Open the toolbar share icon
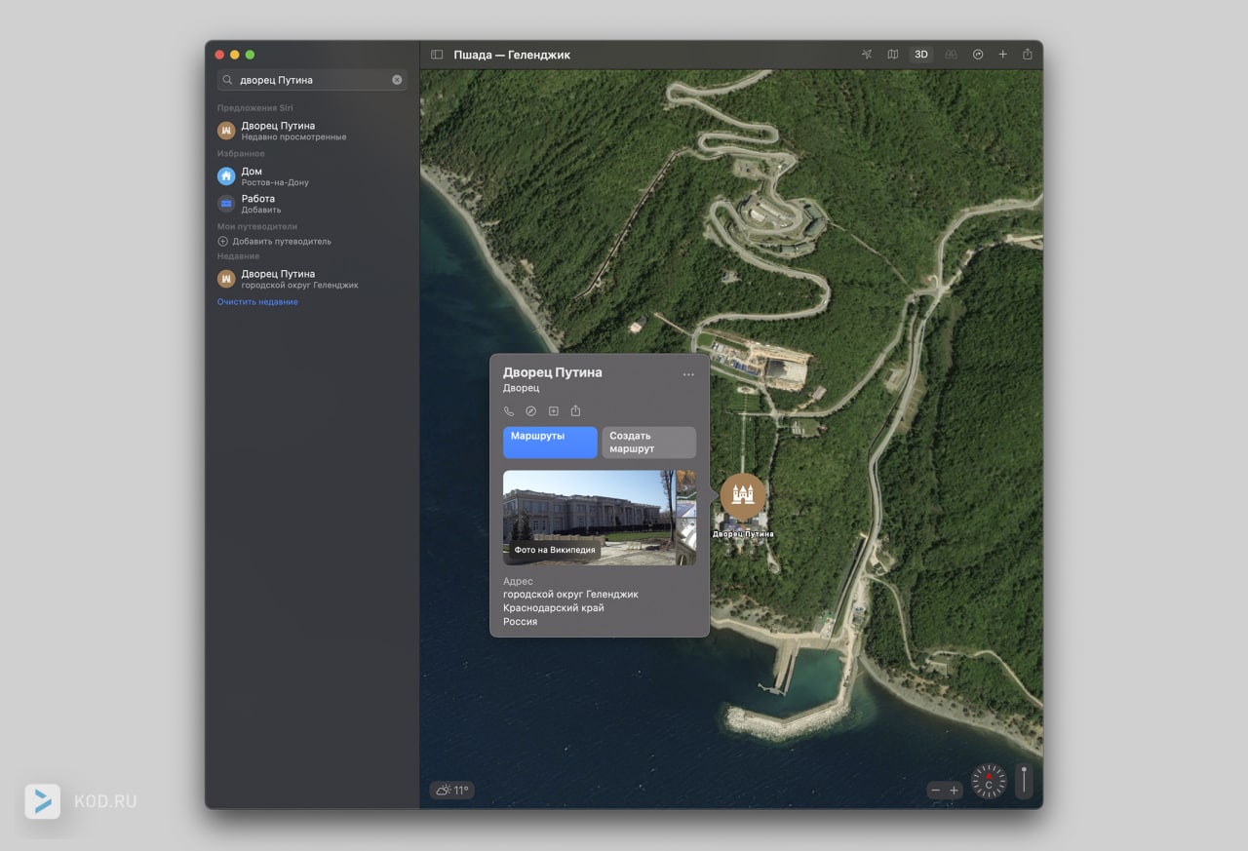Viewport: 1248px width, 851px height. 1028,55
